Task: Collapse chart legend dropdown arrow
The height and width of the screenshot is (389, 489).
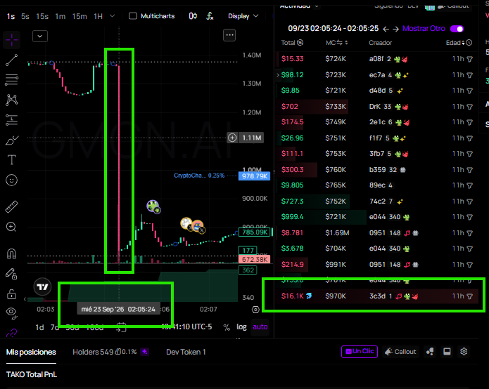Action: click(x=40, y=36)
